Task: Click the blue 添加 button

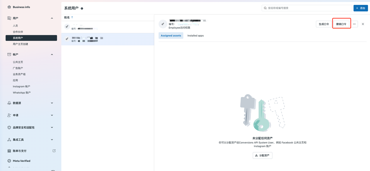Action: (x=360, y=8)
